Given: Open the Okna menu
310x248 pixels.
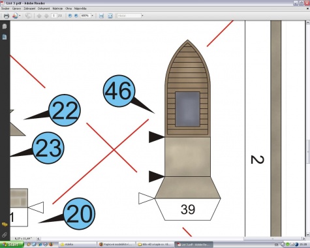Looking at the screenshot, I should (x=69, y=8).
